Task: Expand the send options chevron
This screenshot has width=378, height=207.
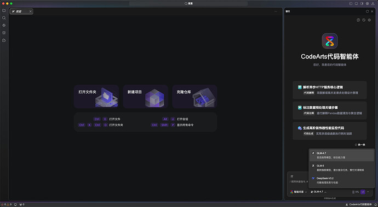Action: 368,192
